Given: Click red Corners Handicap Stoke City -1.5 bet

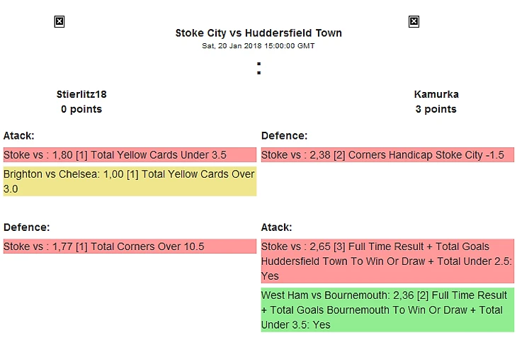Looking at the screenshot, I should [x=387, y=155].
